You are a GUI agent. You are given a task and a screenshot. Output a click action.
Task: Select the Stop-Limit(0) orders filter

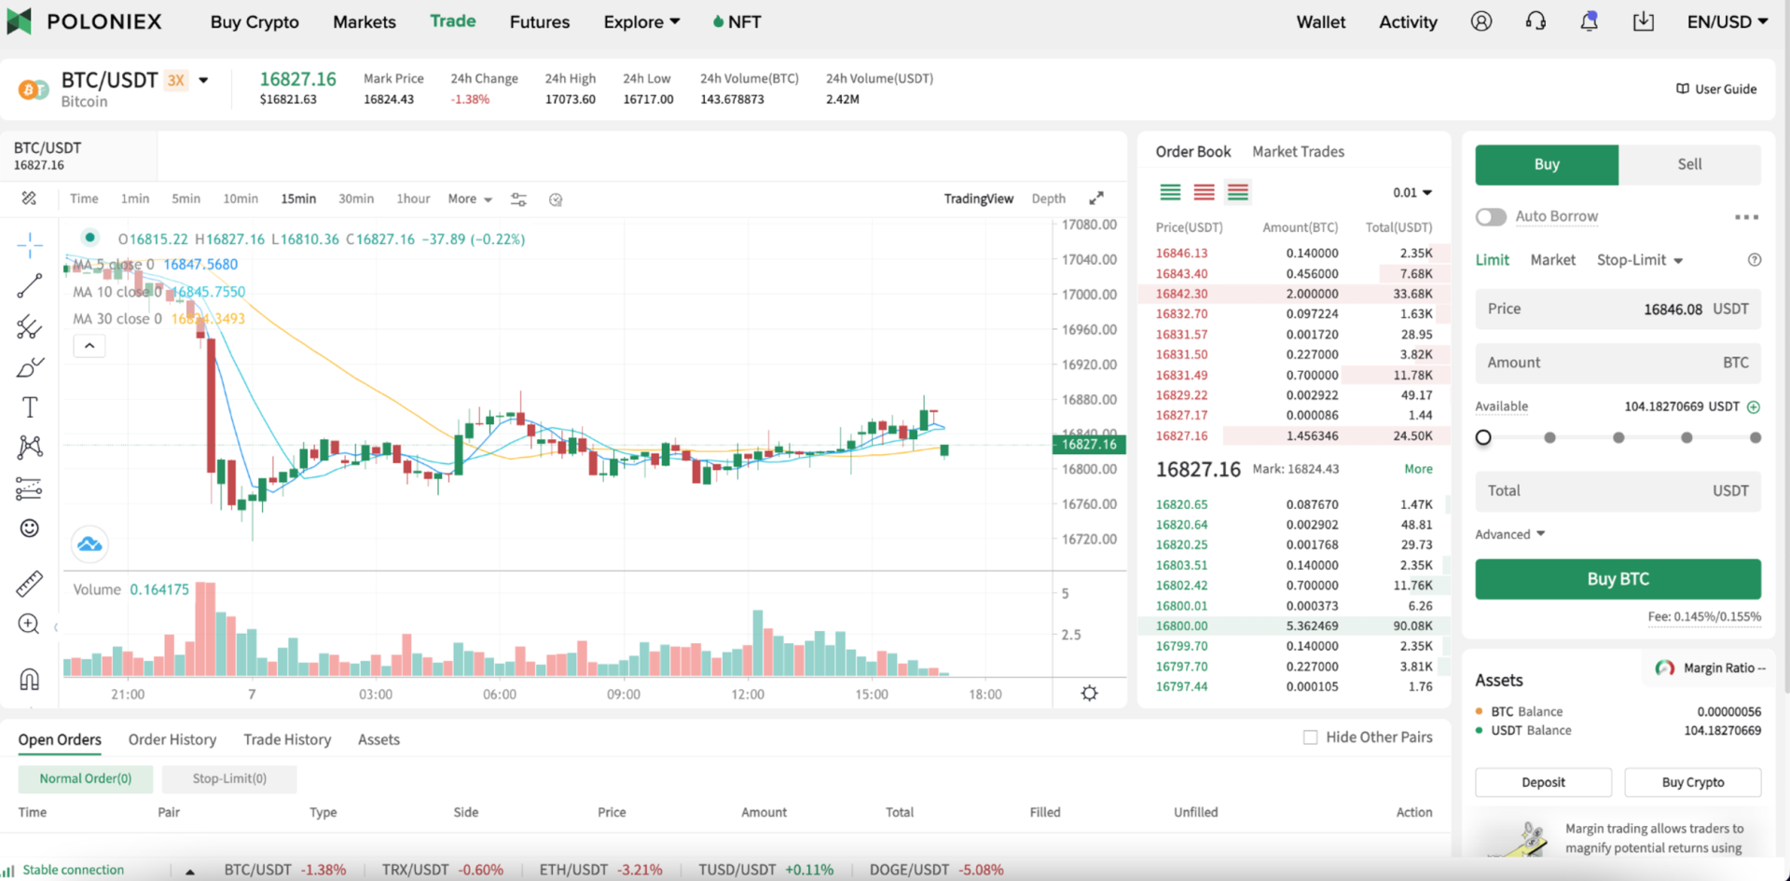click(x=229, y=778)
